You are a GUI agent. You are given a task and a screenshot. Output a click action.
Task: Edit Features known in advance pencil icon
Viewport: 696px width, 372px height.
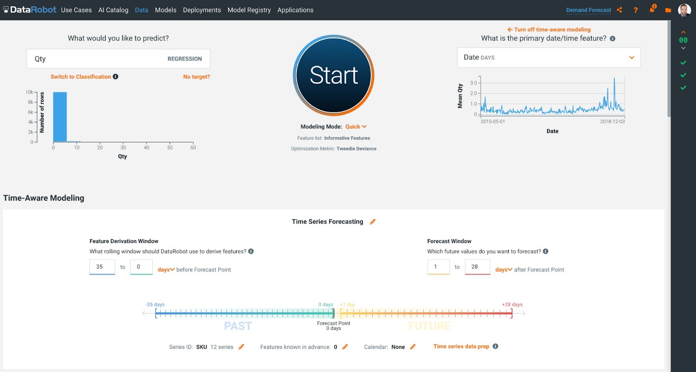[345, 347]
